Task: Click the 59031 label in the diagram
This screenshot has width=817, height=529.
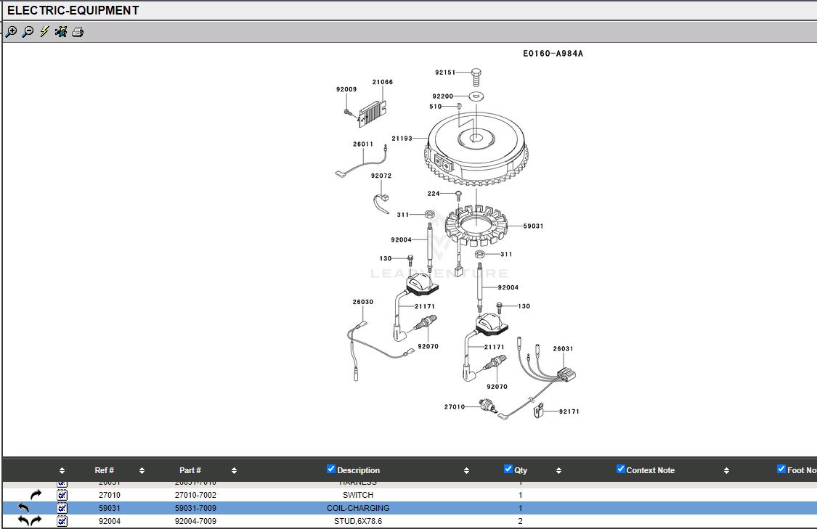Action: [x=533, y=226]
